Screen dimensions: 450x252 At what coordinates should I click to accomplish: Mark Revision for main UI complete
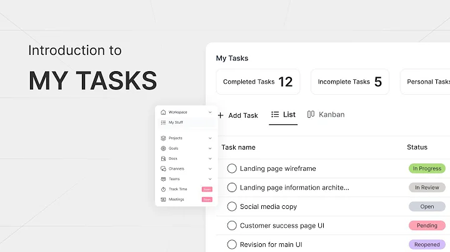pyautogui.click(x=232, y=245)
